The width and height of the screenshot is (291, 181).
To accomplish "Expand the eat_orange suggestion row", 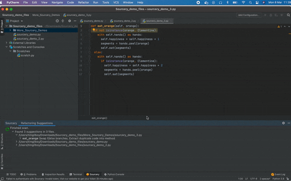I will coord(20,138).
